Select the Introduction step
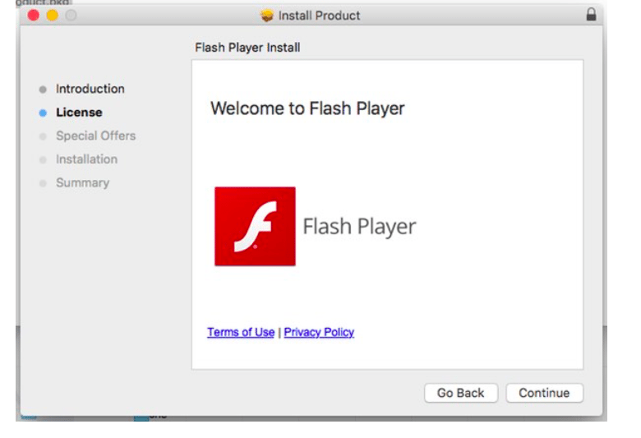The height and width of the screenshot is (438, 641). (90, 89)
